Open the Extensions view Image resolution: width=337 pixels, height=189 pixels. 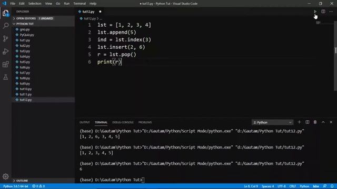(6, 64)
